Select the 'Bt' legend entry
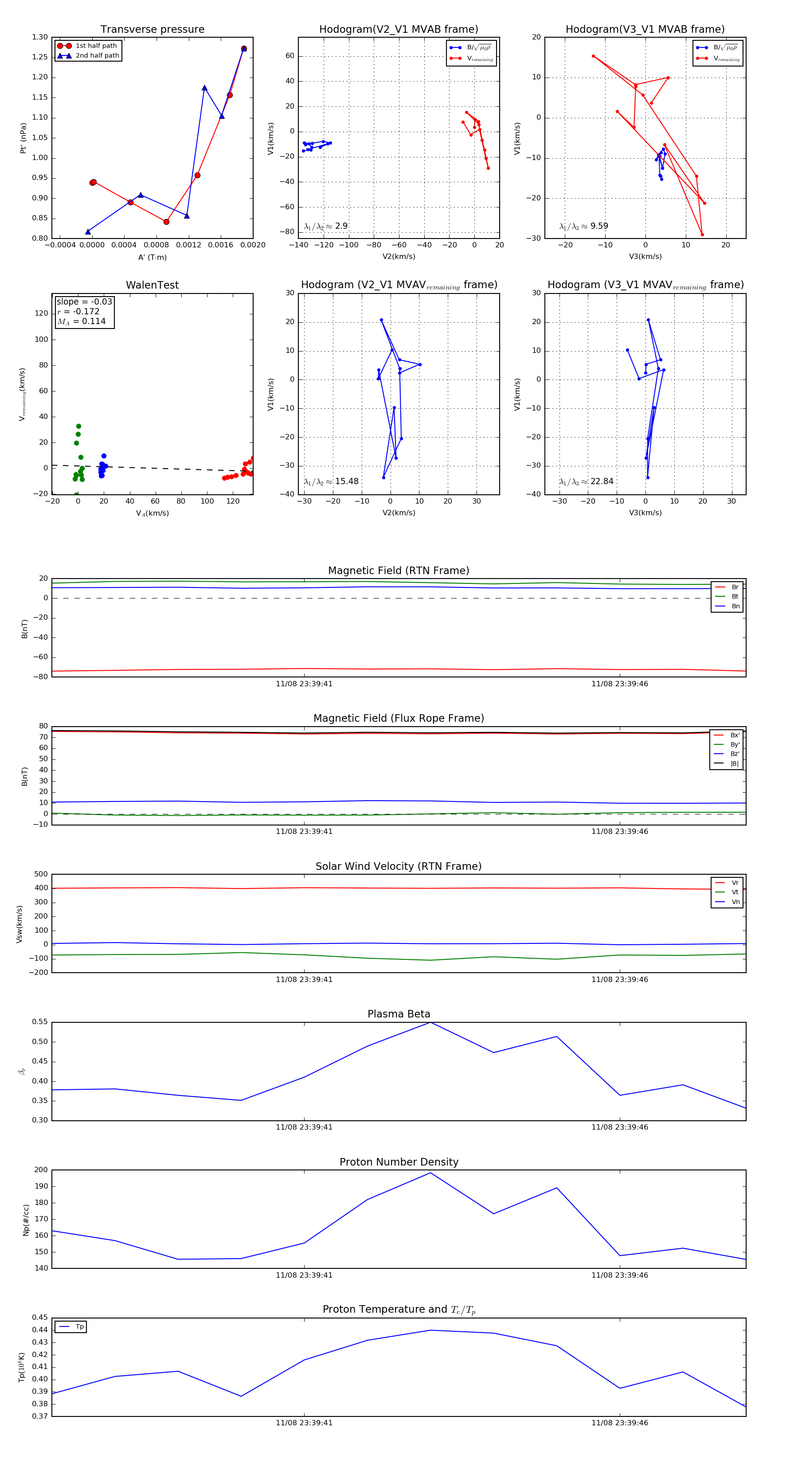The height and width of the screenshot is (1463, 798). point(728,596)
